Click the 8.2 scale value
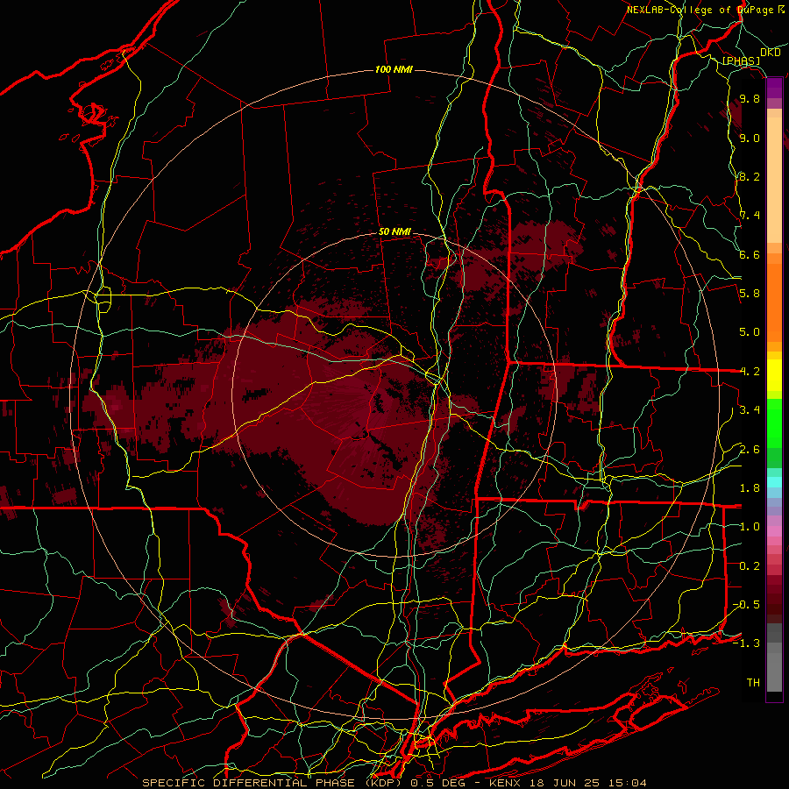 coord(750,176)
